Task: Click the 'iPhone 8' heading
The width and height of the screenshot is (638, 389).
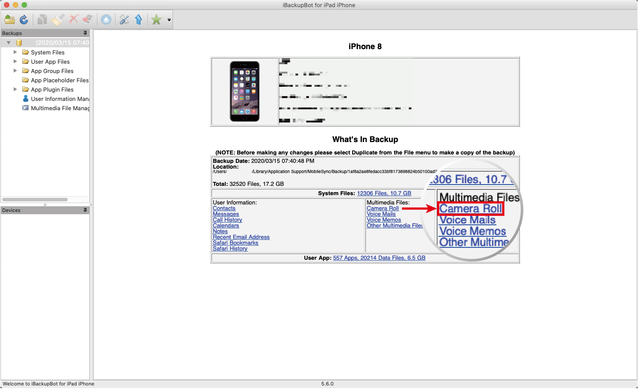Action: [x=365, y=46]
